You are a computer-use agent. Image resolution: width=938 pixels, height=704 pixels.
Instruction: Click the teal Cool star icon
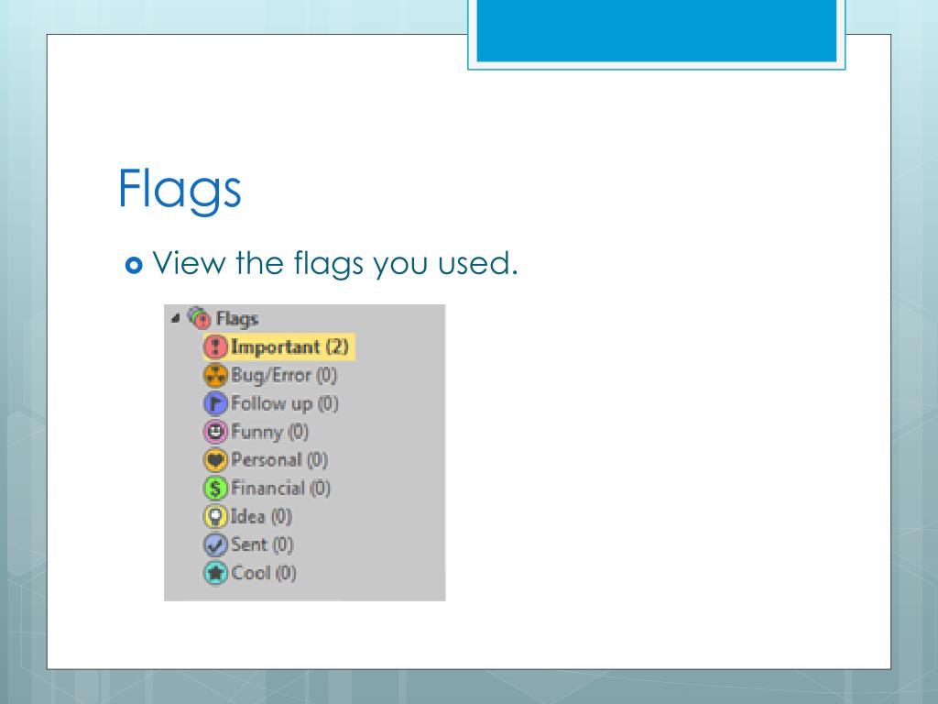215,573
